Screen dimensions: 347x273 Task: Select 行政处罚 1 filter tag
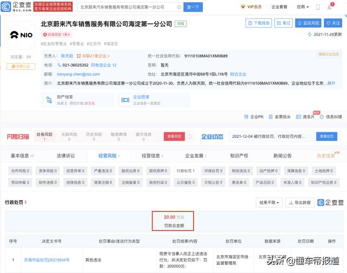coord(185,171)
